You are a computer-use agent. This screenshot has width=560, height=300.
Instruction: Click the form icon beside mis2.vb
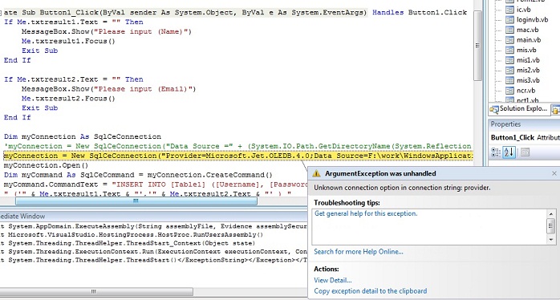point(510,70)
